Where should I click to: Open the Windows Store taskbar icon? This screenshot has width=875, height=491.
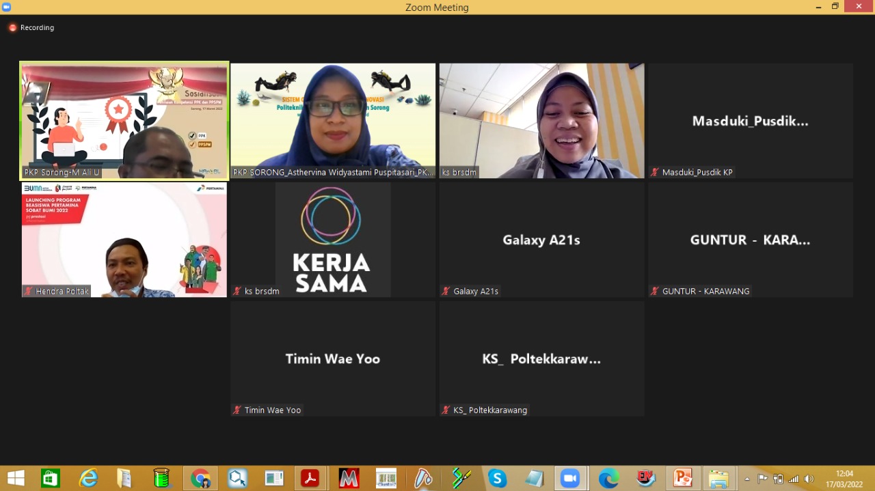[51, 479]
